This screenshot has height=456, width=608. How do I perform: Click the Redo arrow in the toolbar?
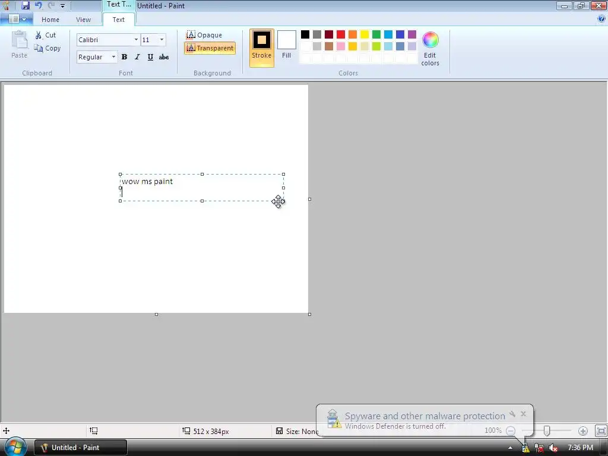[50, 5]
